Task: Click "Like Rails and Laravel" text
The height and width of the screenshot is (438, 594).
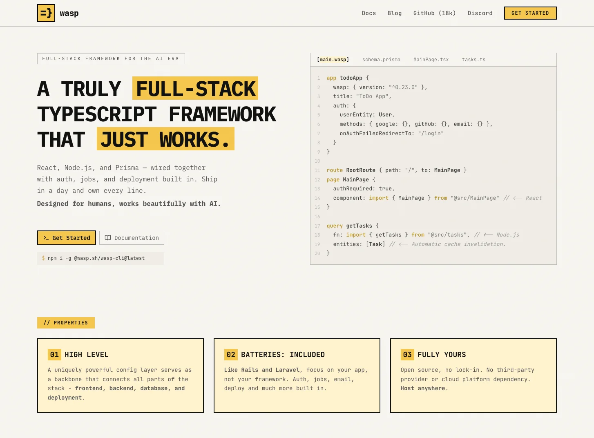Action: pyautogui.click(x=262, y=370)
